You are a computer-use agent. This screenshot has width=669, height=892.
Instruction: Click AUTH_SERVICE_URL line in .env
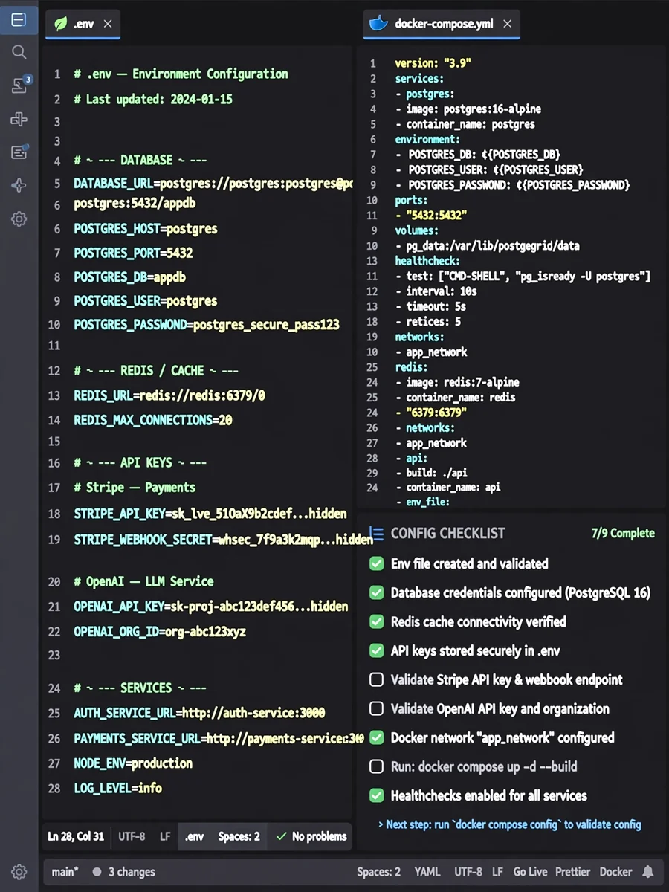click(x=199, y=713)
